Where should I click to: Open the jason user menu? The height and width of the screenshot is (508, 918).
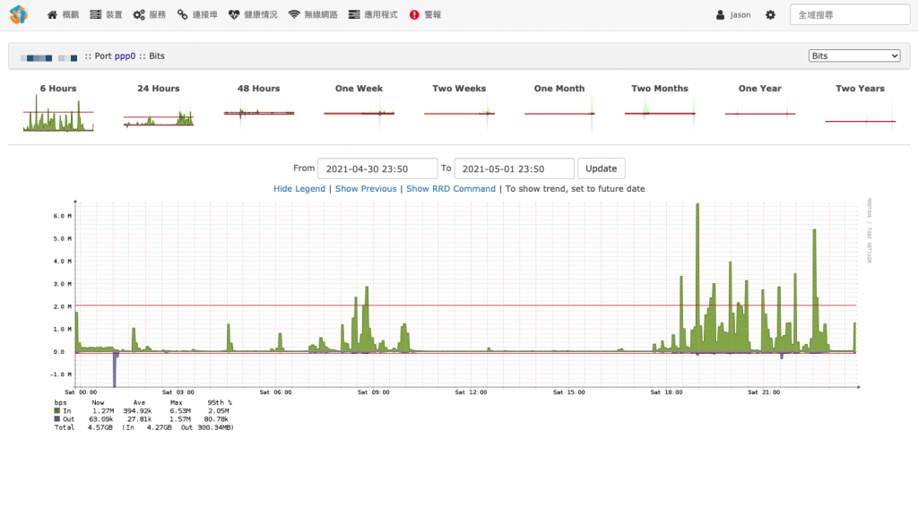(733, 14)
